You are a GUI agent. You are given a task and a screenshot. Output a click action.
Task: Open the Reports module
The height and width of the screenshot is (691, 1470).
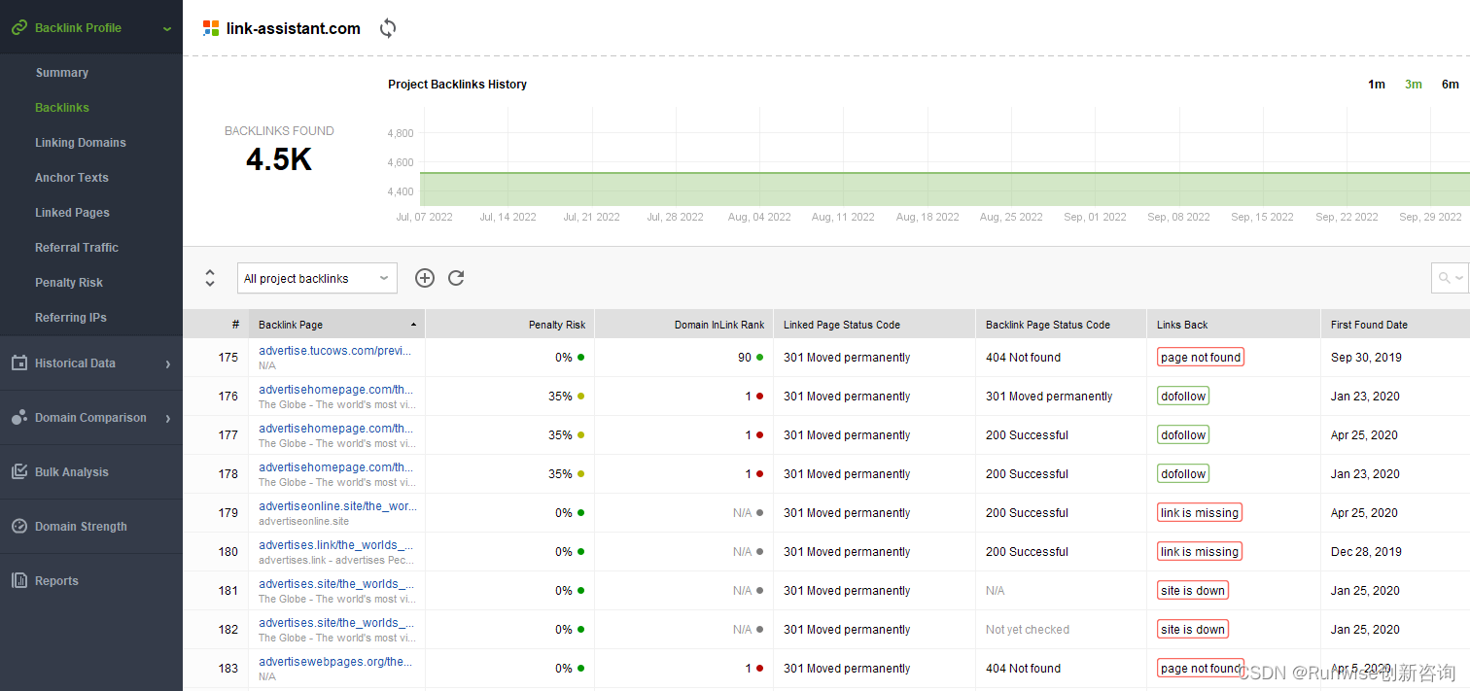[56, 581]
